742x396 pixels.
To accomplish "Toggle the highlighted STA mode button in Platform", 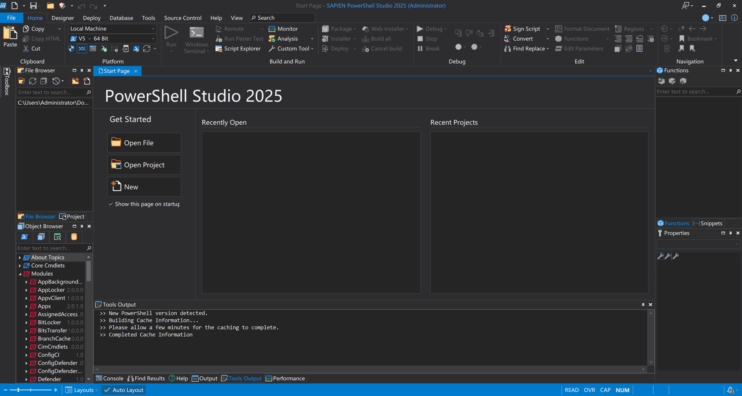I will coord(82,49).
